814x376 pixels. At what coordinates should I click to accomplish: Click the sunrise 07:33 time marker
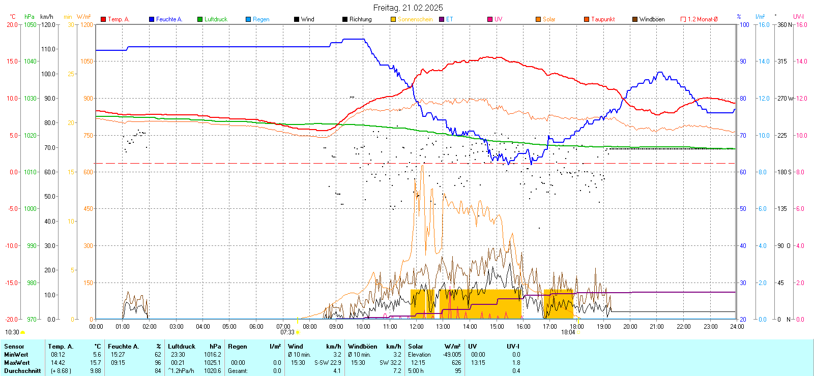[x=287, y=332]
